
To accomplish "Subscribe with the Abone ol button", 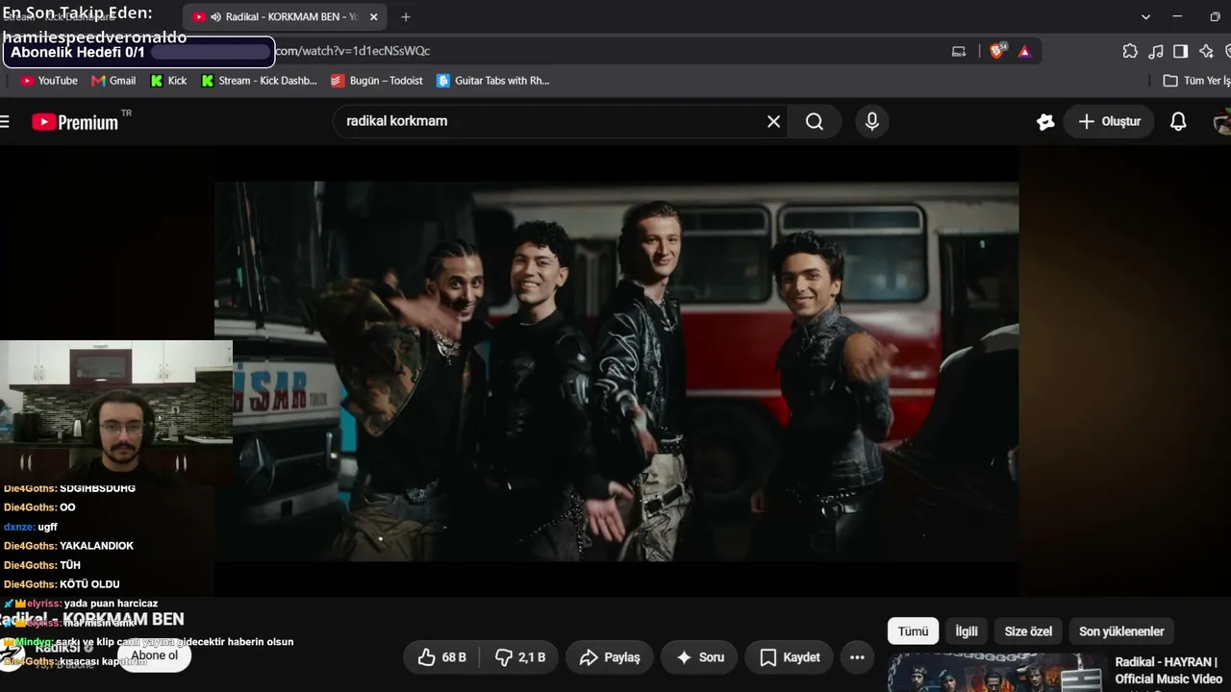I will tap(155, 655).
